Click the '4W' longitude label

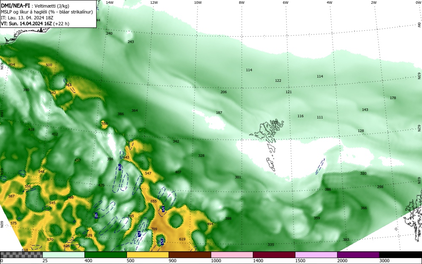[x=330, y=3]
